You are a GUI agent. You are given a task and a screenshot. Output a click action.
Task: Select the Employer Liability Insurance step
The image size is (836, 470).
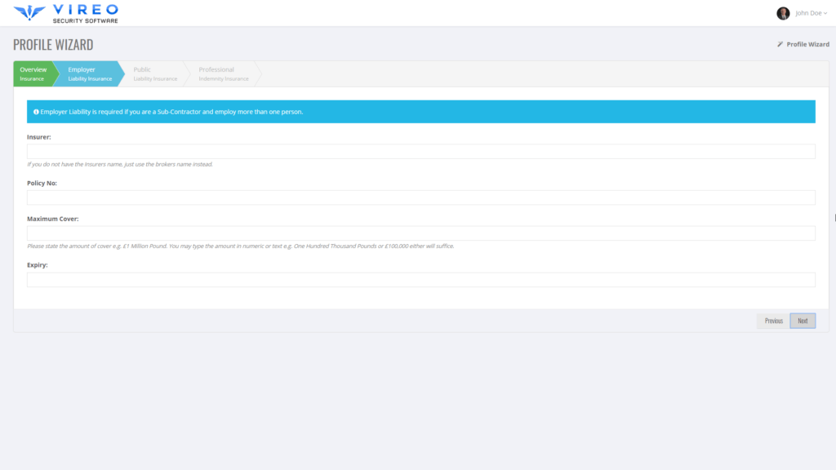(90, 73)
